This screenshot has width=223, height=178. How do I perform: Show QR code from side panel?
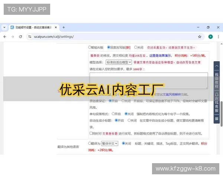click(x=217, y=119)
